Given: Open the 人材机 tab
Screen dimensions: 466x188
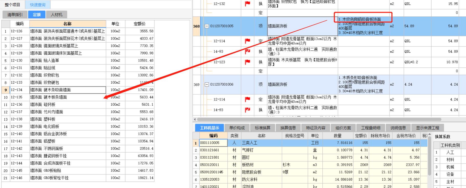Looking at the screenshot, I should (x=57, y=15).
